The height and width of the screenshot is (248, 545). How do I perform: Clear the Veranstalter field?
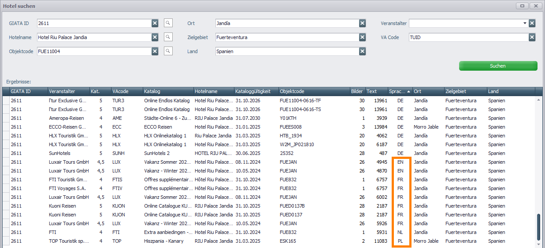tap(532, 23)
